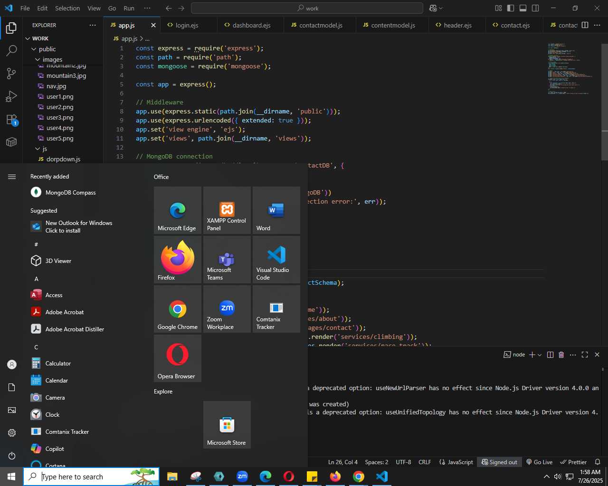Image resolution: width=608 pixels, height=486 pixels.
Task: Open the File menu
Action: (25, 8)
